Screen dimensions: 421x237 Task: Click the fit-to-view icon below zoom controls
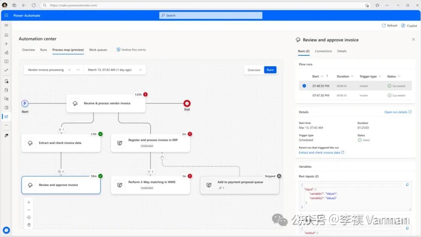(28, 218)
